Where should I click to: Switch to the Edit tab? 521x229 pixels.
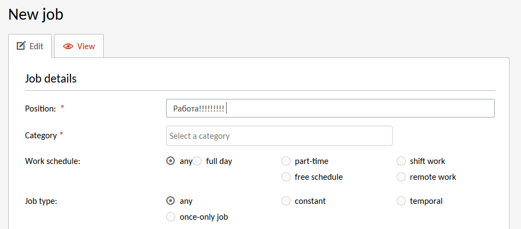[x=30, y=46]
